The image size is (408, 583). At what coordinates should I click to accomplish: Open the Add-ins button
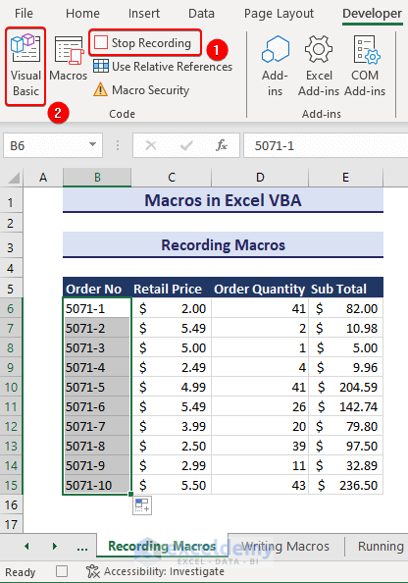(x=275, y=67)
